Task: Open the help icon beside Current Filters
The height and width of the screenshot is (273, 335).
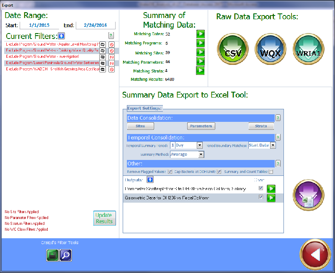Action: (111, 36)
